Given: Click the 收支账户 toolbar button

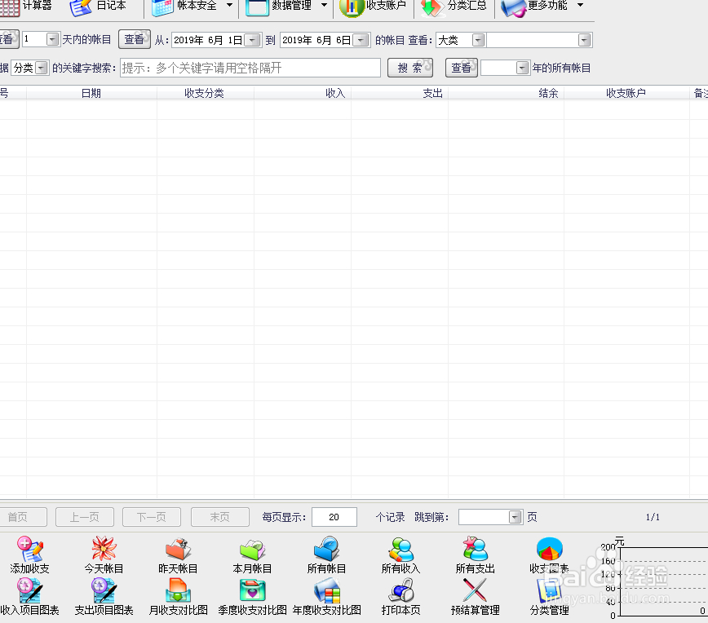Looking at the screenshot, I should pyautogui.click(x=374, y=7).
